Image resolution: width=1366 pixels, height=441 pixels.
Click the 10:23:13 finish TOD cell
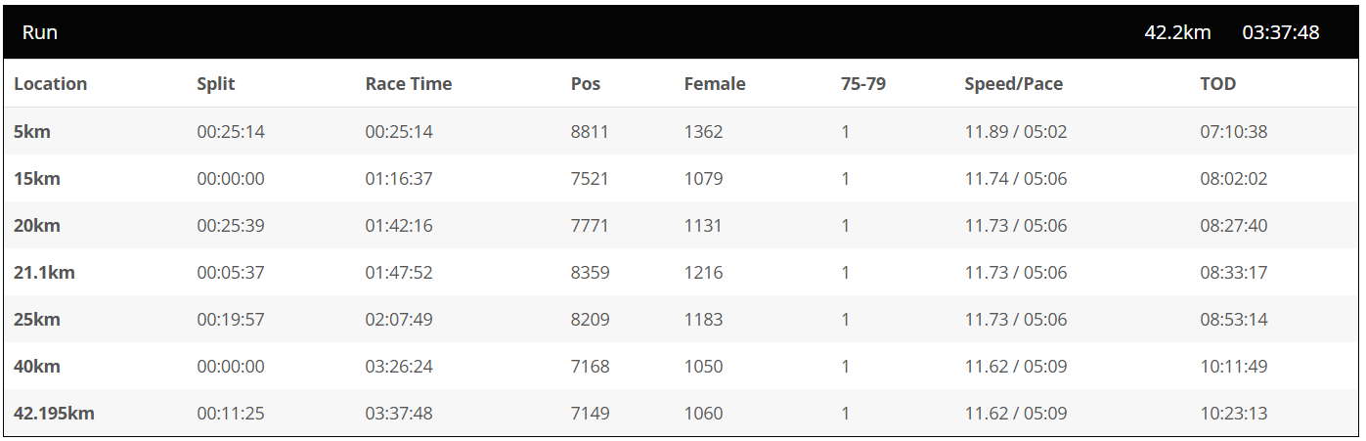click(1234, 414)
